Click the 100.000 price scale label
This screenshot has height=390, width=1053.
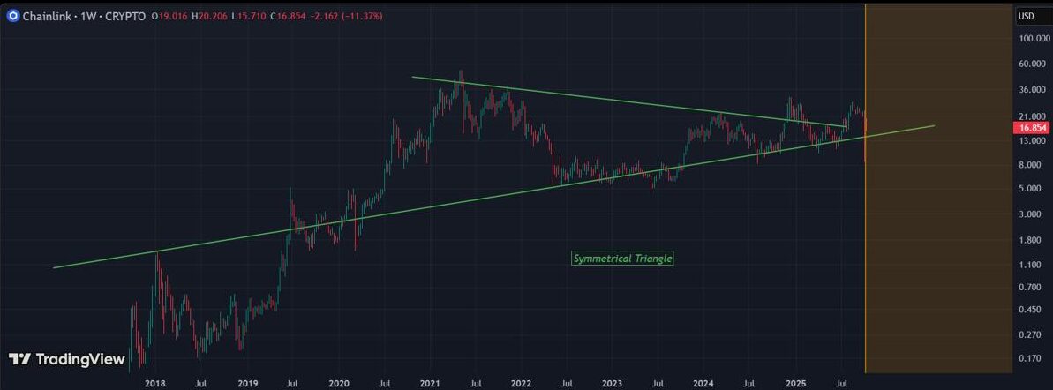click(1032, 39)
